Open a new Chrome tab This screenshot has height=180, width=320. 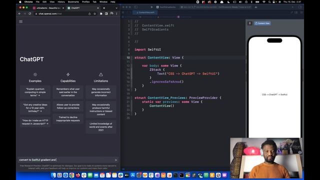tap(104, 8)
